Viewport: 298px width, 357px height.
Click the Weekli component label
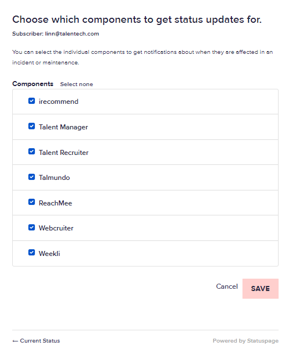49,254
